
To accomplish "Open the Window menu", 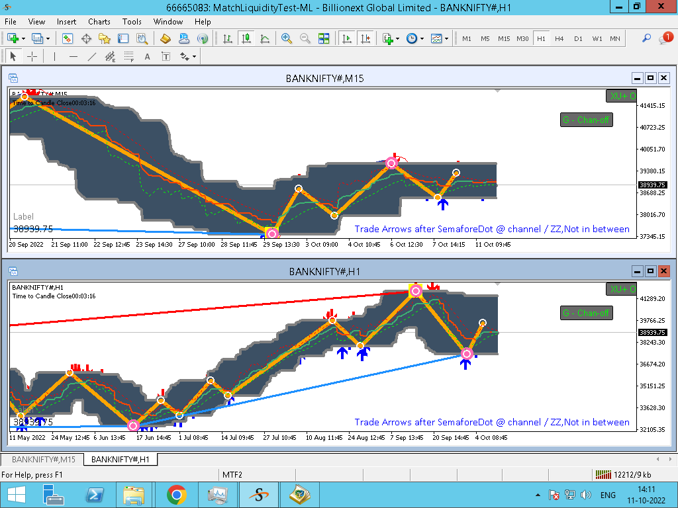I will click(168, 22).
